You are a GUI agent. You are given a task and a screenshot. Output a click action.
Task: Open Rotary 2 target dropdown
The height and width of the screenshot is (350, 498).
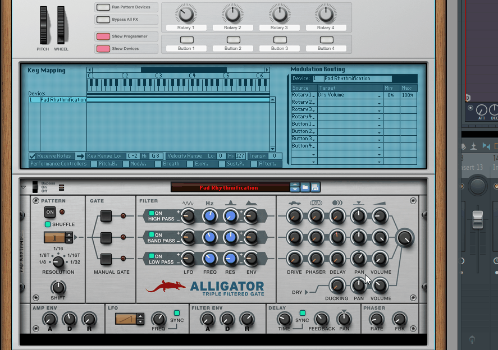350,102
